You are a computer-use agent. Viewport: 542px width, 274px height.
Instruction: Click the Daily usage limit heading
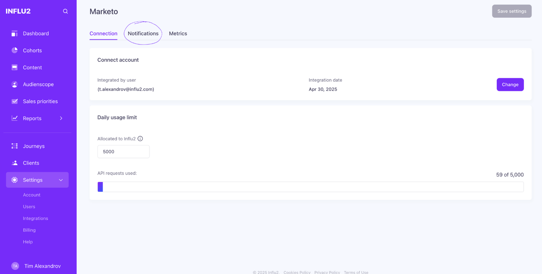(117, 117)
